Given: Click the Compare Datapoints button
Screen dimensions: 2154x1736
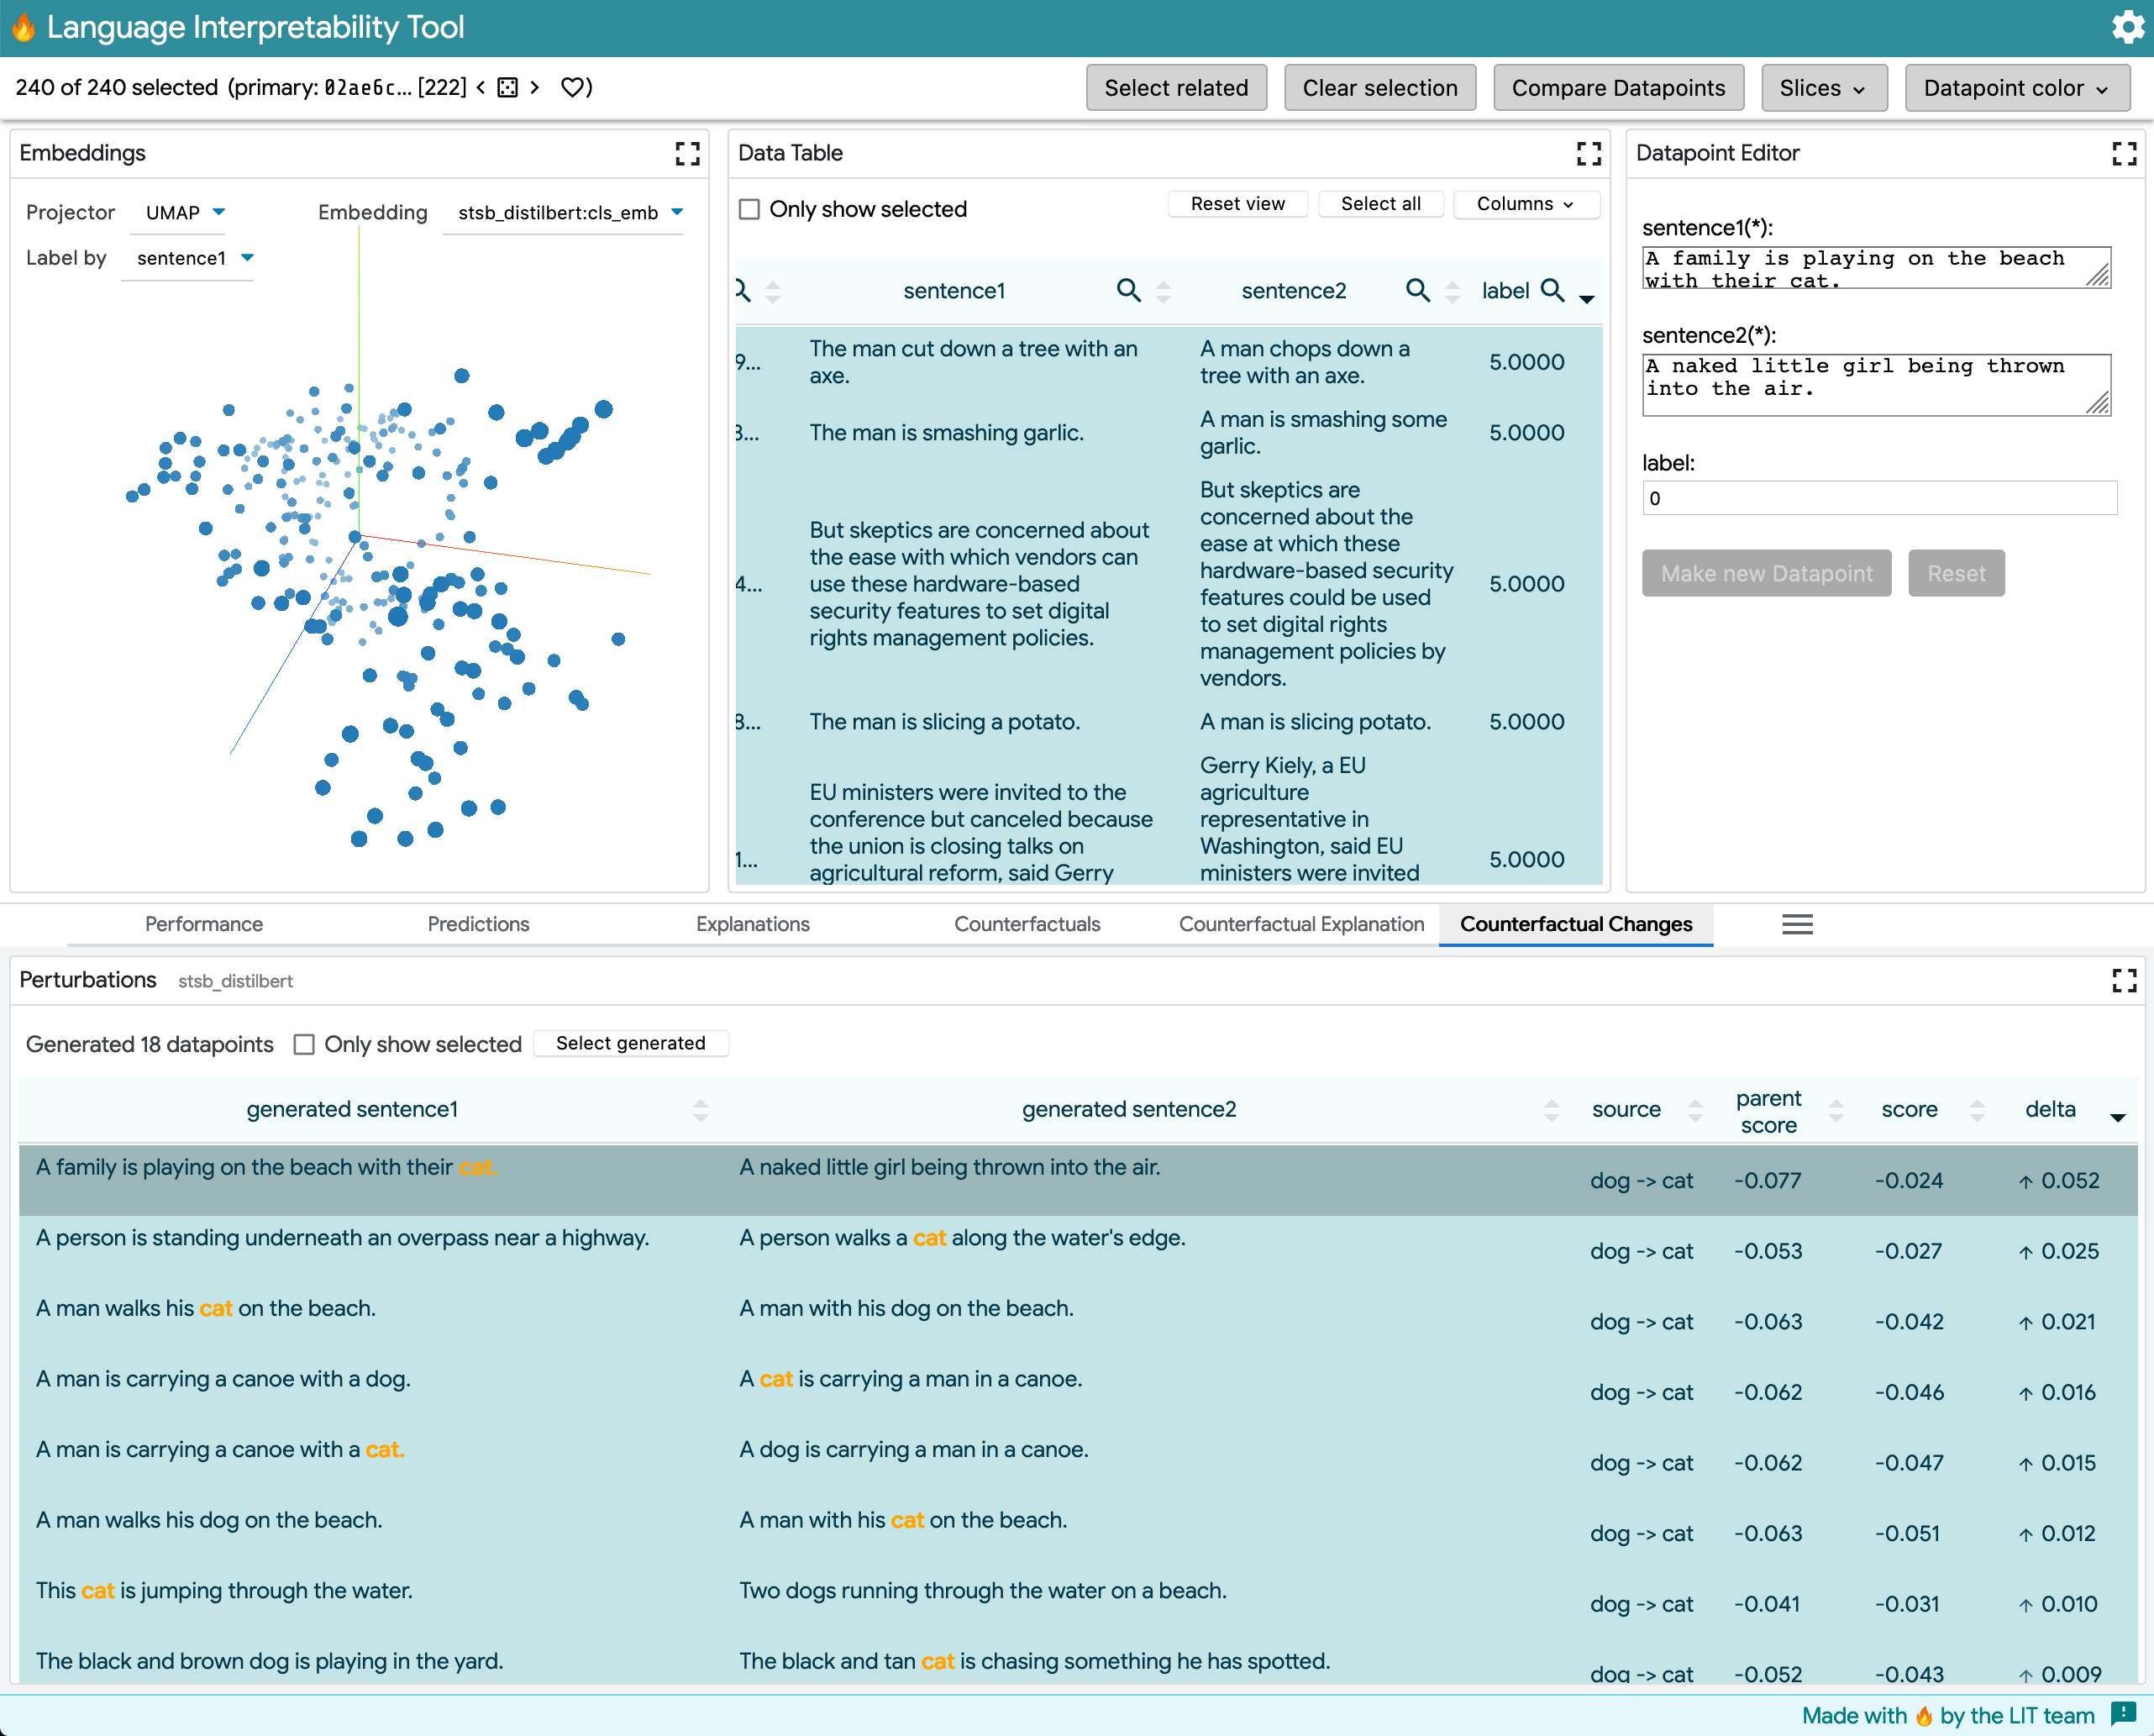Looking at the screenshot, I should [1617, 88].
